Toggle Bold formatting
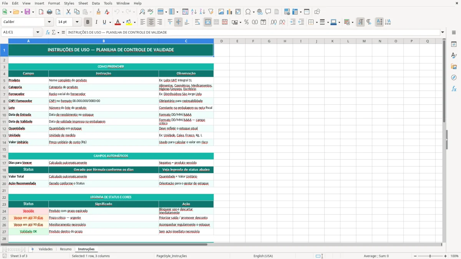The width and height of the screenshot is (461, 259). pyautogui.click(x=88, y=22)
